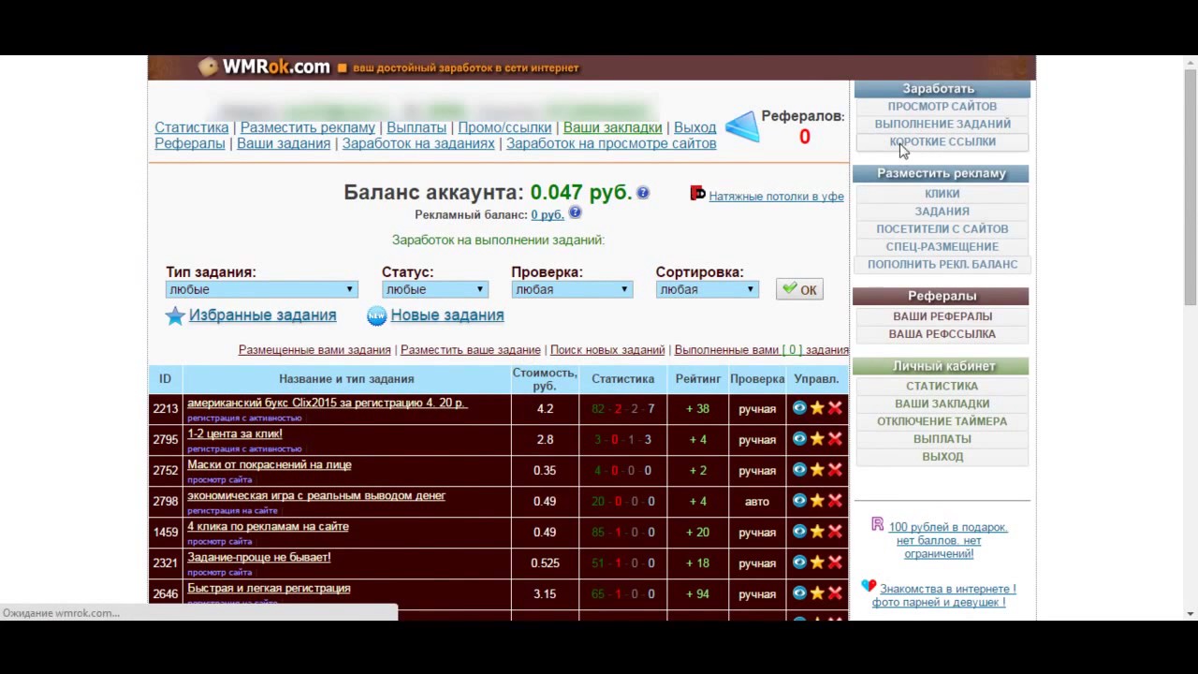
Task: View task 2795 via its eye icon
Action: (799, 439)
